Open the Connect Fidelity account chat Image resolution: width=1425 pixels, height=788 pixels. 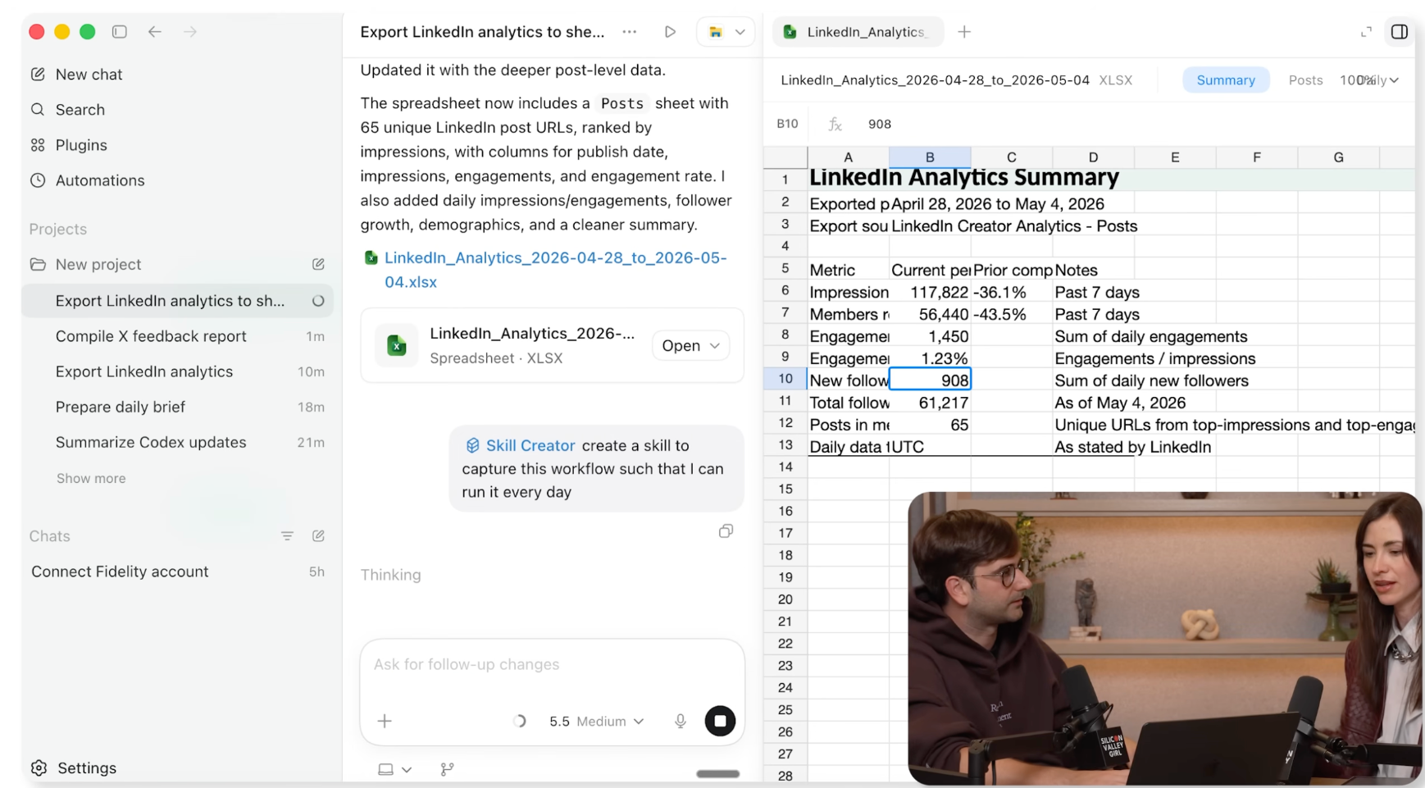(178, 572)
